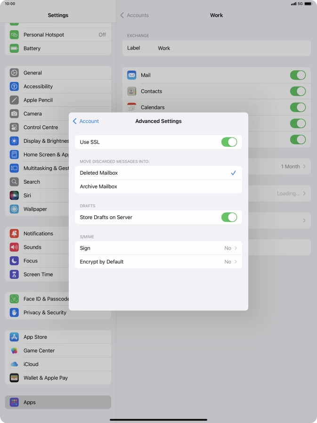Toggle the Use SSL switch
The image size is (317, 423).
click(229, 142)
